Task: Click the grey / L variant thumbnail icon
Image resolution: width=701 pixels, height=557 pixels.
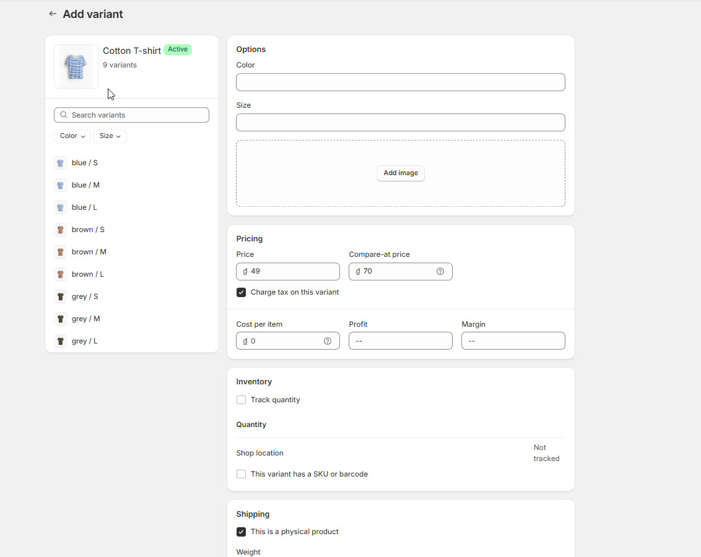Action: click(x=60, y=342)
